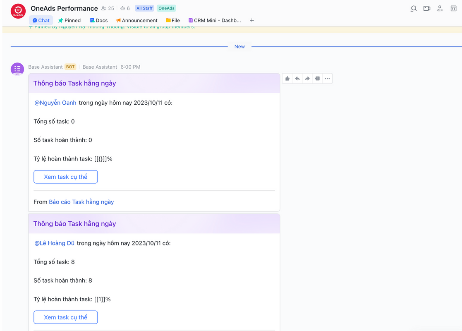
Task: Open the Docs tab
Action: point(99,20)
